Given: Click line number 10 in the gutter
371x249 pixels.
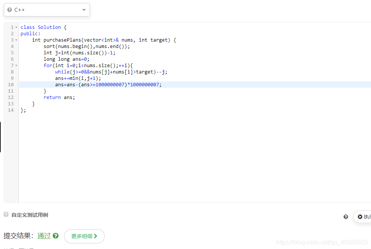Looking at the screenshot, I should [x=11, y=85].
